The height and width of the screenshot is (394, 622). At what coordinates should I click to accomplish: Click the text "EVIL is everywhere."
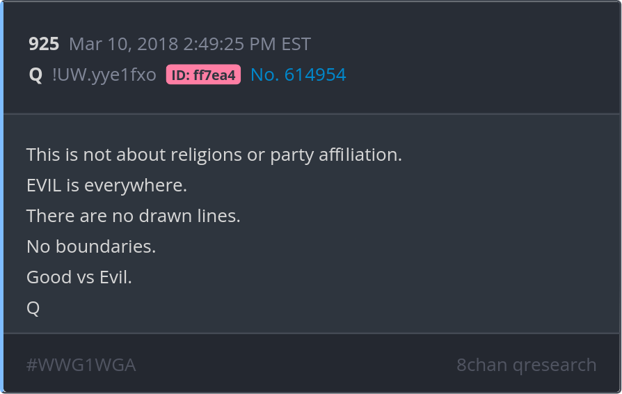[x=106, y=185]
